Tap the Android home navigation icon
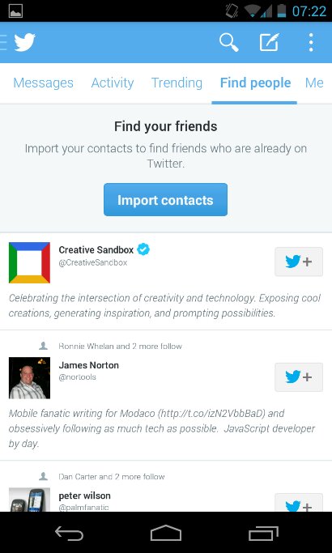 point(166,533)
